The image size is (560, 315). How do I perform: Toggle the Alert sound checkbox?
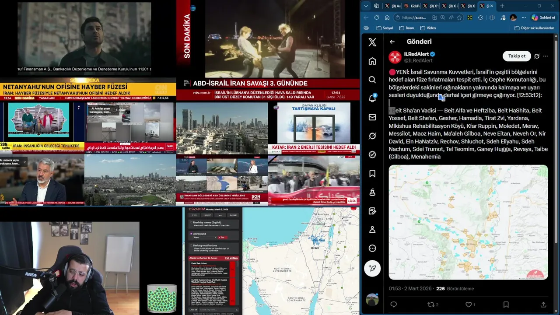click(x=191, y=234)
